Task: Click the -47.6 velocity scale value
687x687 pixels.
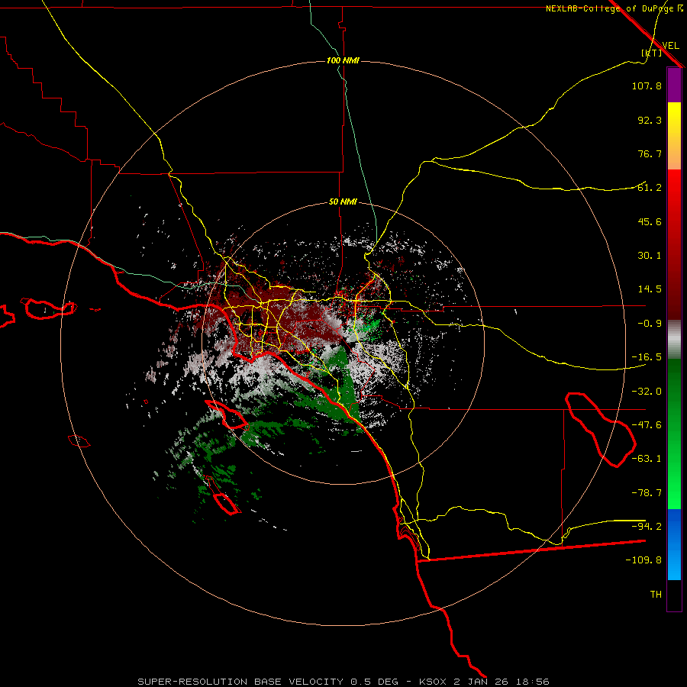Action: (647, 425)
